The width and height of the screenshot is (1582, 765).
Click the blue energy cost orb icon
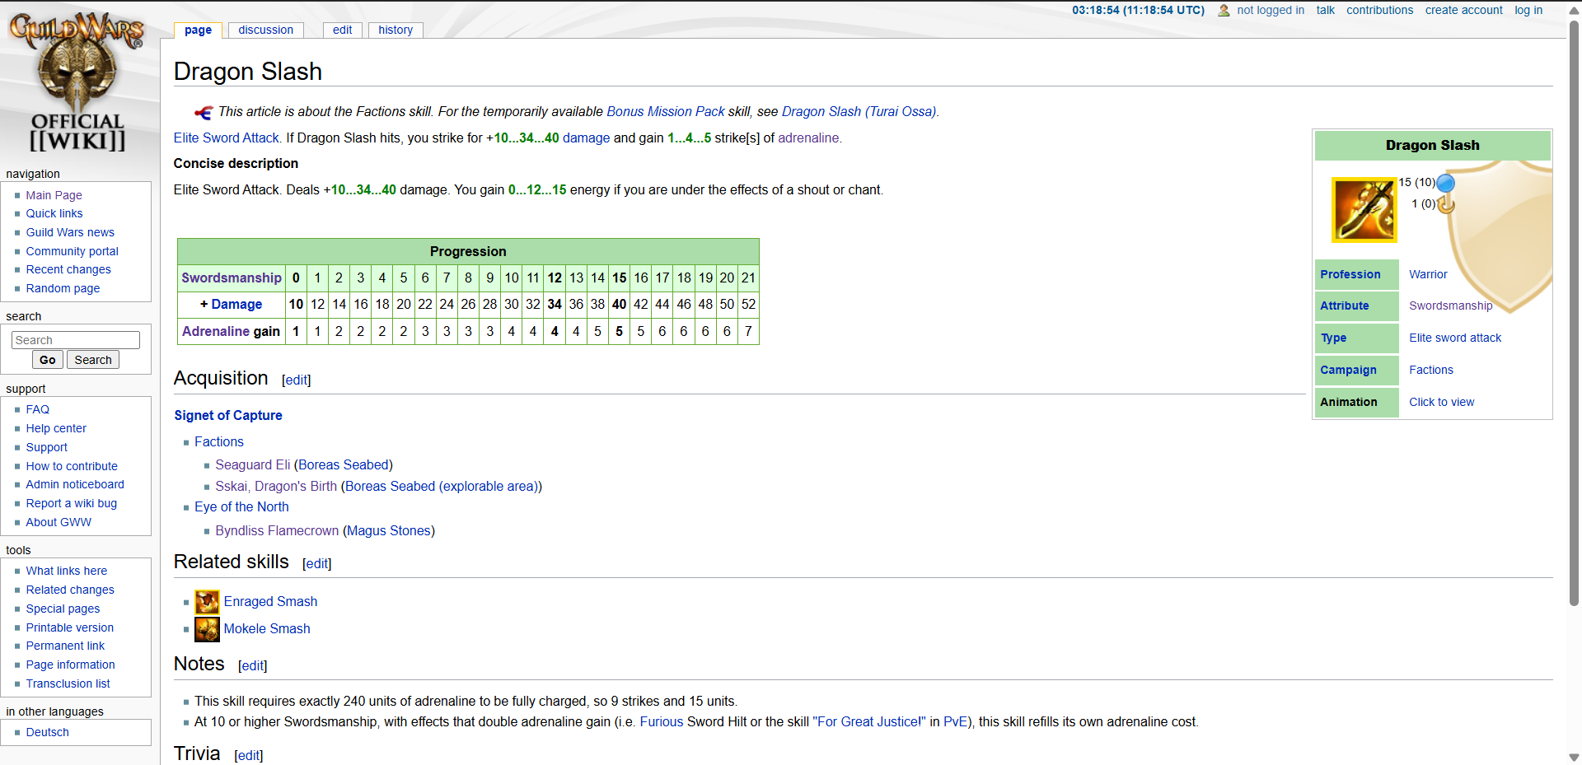[1445, 183]
